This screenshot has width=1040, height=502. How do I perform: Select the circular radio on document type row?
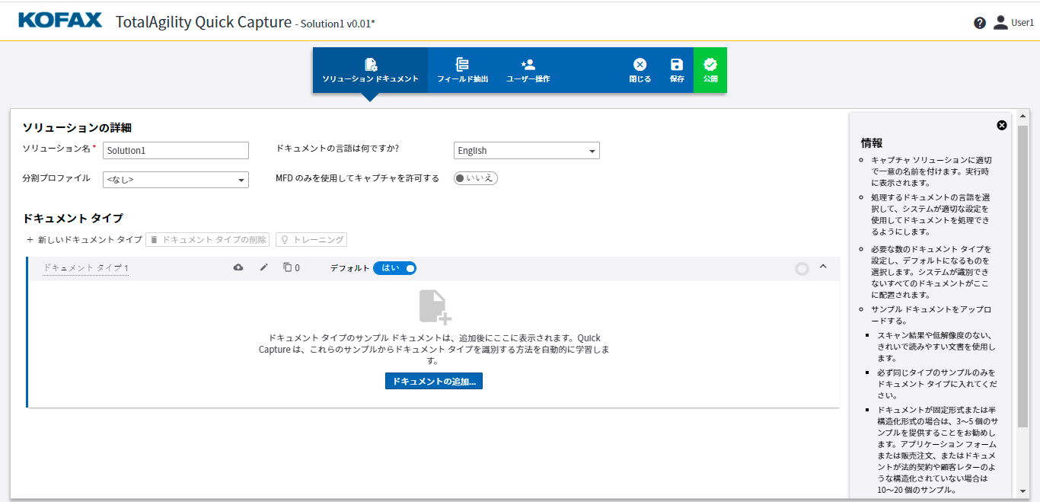tap(801, 268)
